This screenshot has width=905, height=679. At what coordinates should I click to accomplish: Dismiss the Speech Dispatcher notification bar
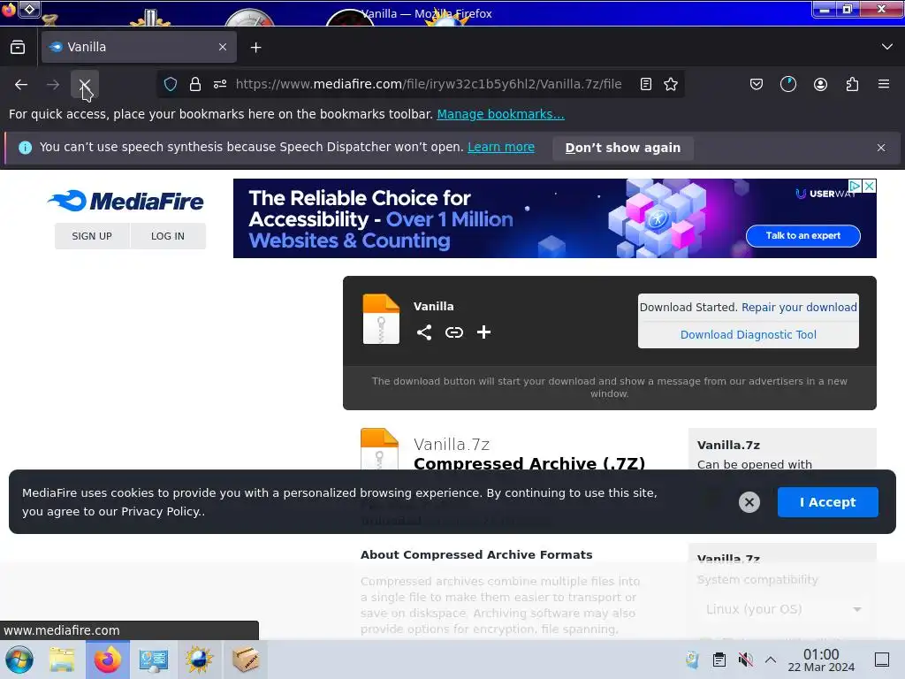pyautogui.click(x=881, y=148)
